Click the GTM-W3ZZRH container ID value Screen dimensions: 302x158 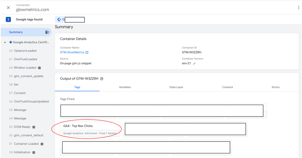pos(192,52)
